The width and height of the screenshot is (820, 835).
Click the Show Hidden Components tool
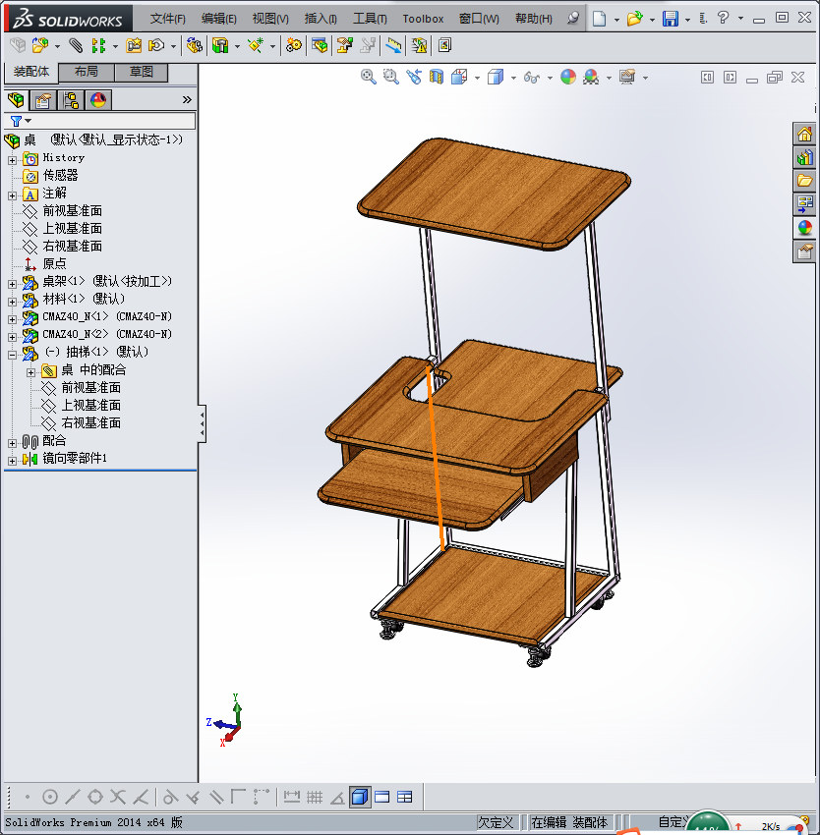pyautogui.click(x=194, y=46)
